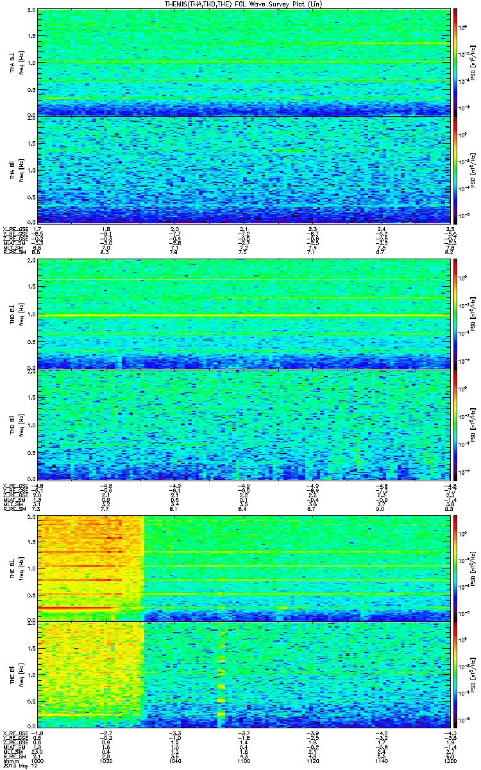
Task: Click the 1100 time tick label
Action: coord(243,762)
